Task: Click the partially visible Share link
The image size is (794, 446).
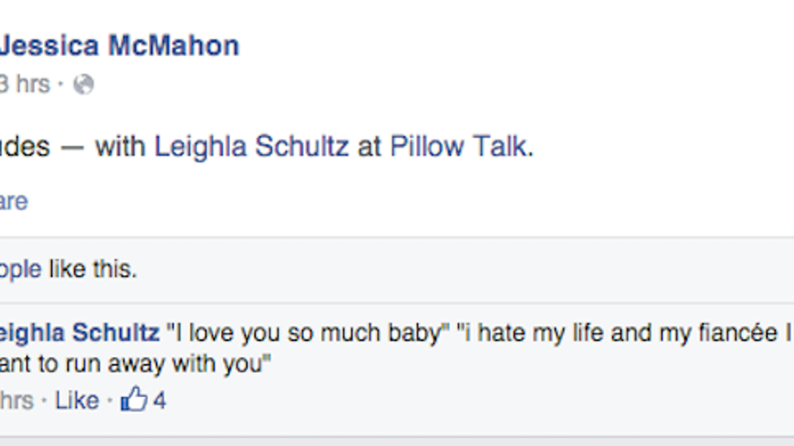Action: (x=14, y=202)
